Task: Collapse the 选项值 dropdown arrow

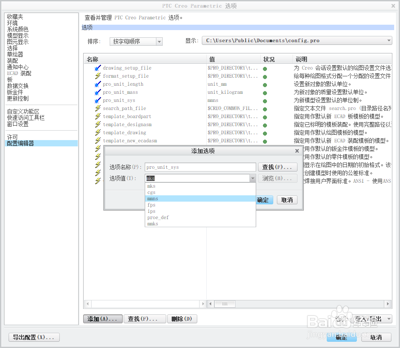Action: 253,178
